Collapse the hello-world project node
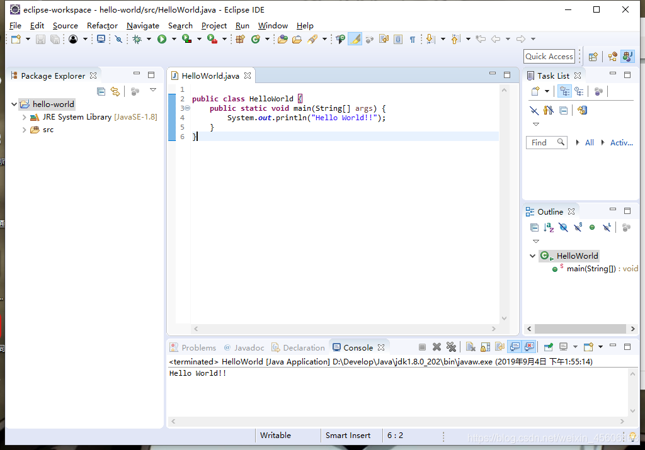The image size is (645, 450). pos(14,104)
